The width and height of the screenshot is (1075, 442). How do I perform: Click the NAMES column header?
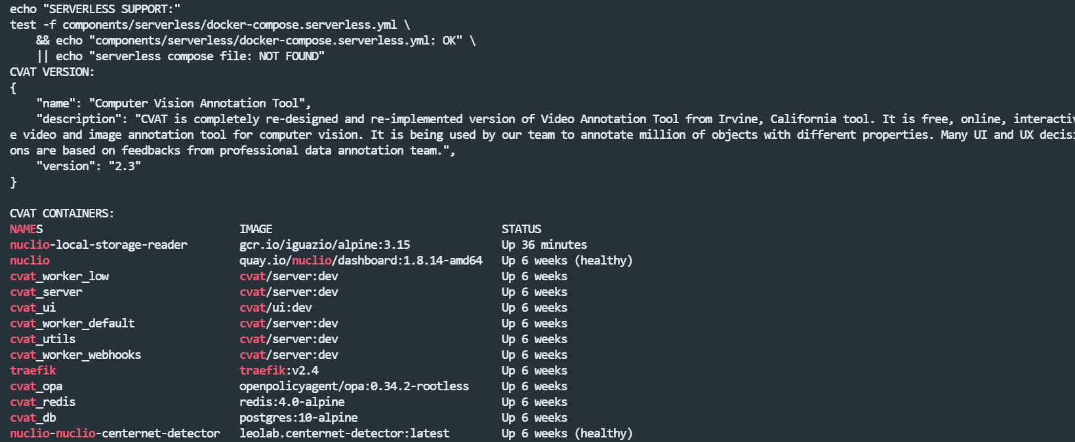pyautogui.click(x=26, y=229)
